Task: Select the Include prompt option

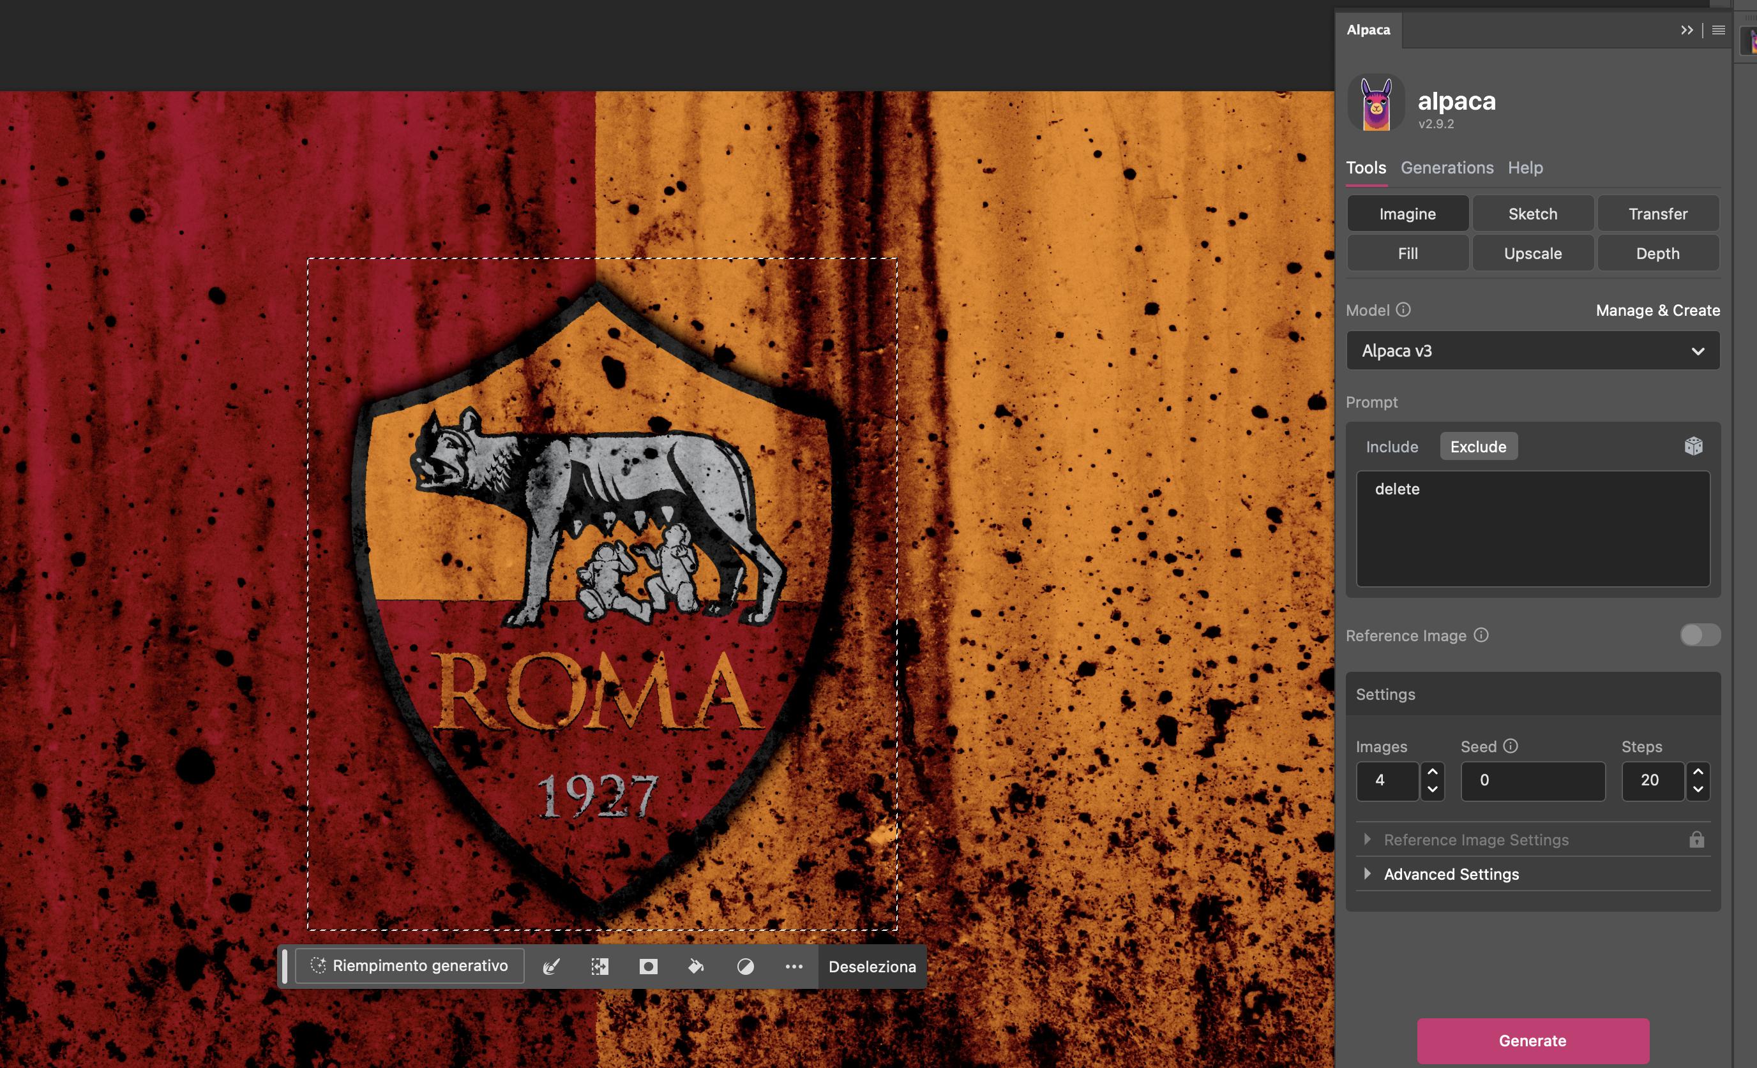Action: tap(1392, 447)
